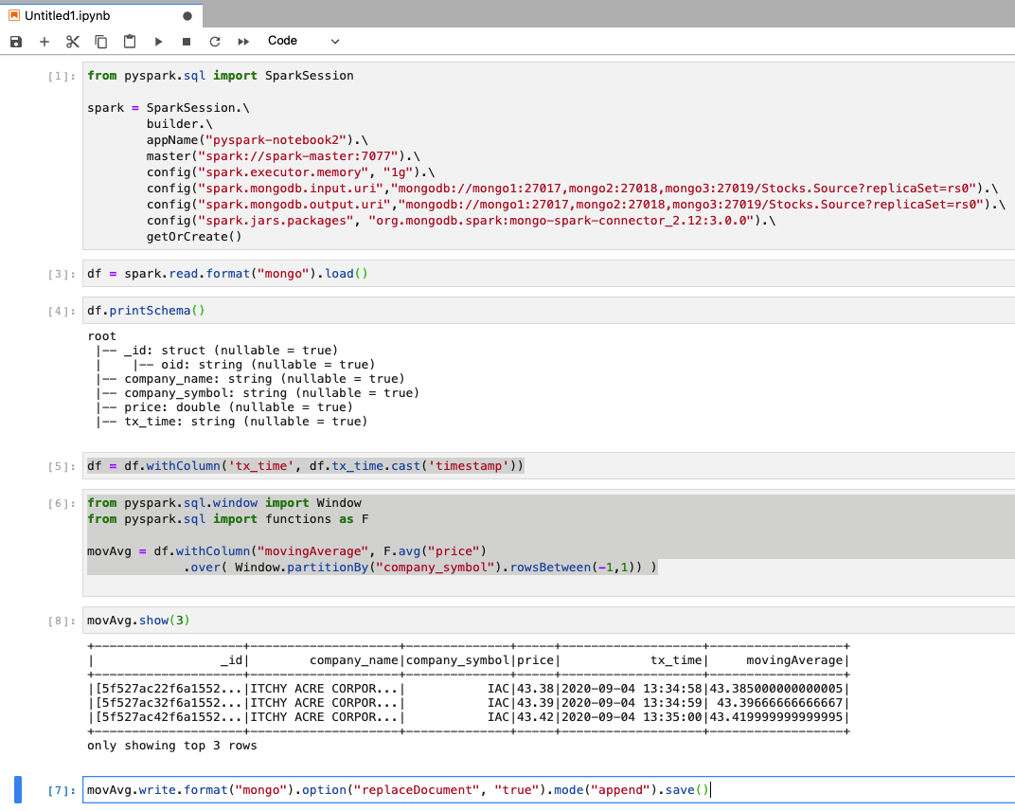Insert a new cell with plus icon

coord(44,42)
